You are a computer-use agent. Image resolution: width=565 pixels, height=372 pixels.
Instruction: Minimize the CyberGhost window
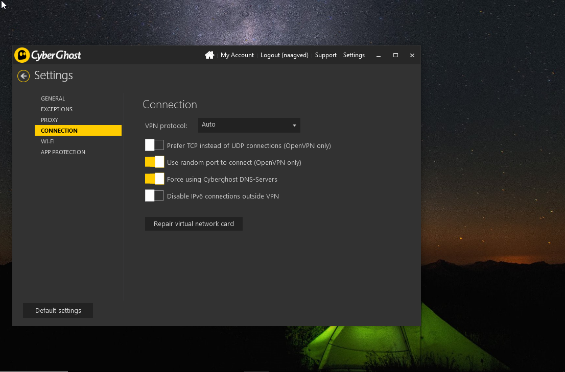coord(379,56)
